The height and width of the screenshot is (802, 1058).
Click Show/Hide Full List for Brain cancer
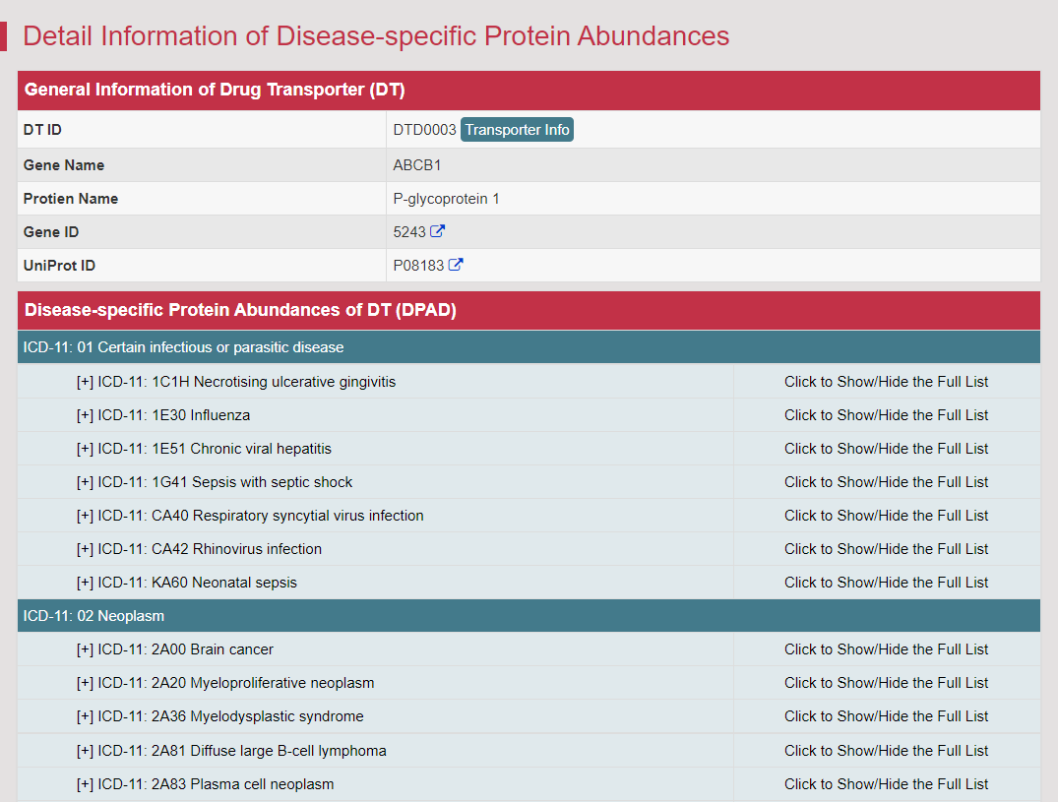click(x=886, y=649)
